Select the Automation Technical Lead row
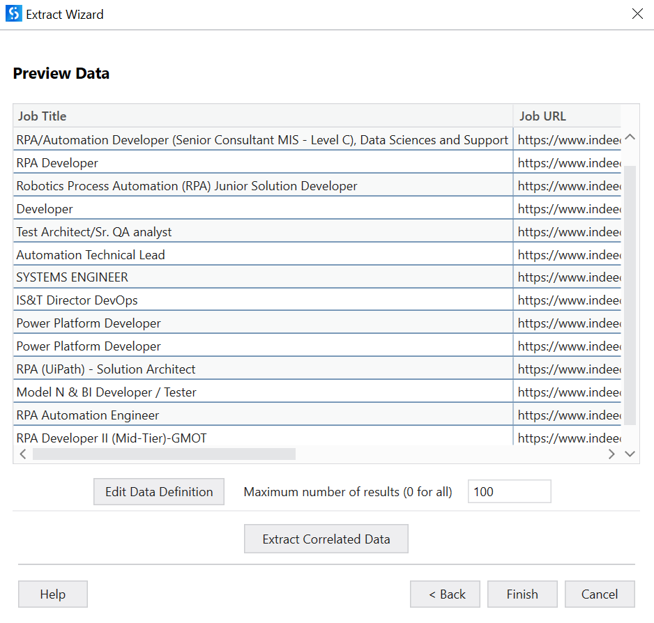 [209, 254]
